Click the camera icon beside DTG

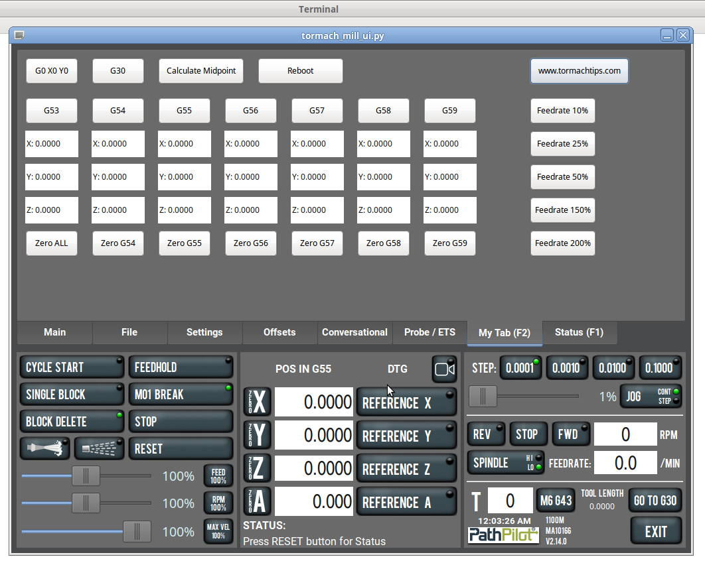pyautogui.click(x=444, y=369)
